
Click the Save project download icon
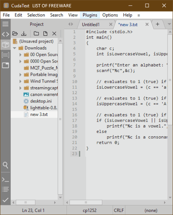(24, 33)
